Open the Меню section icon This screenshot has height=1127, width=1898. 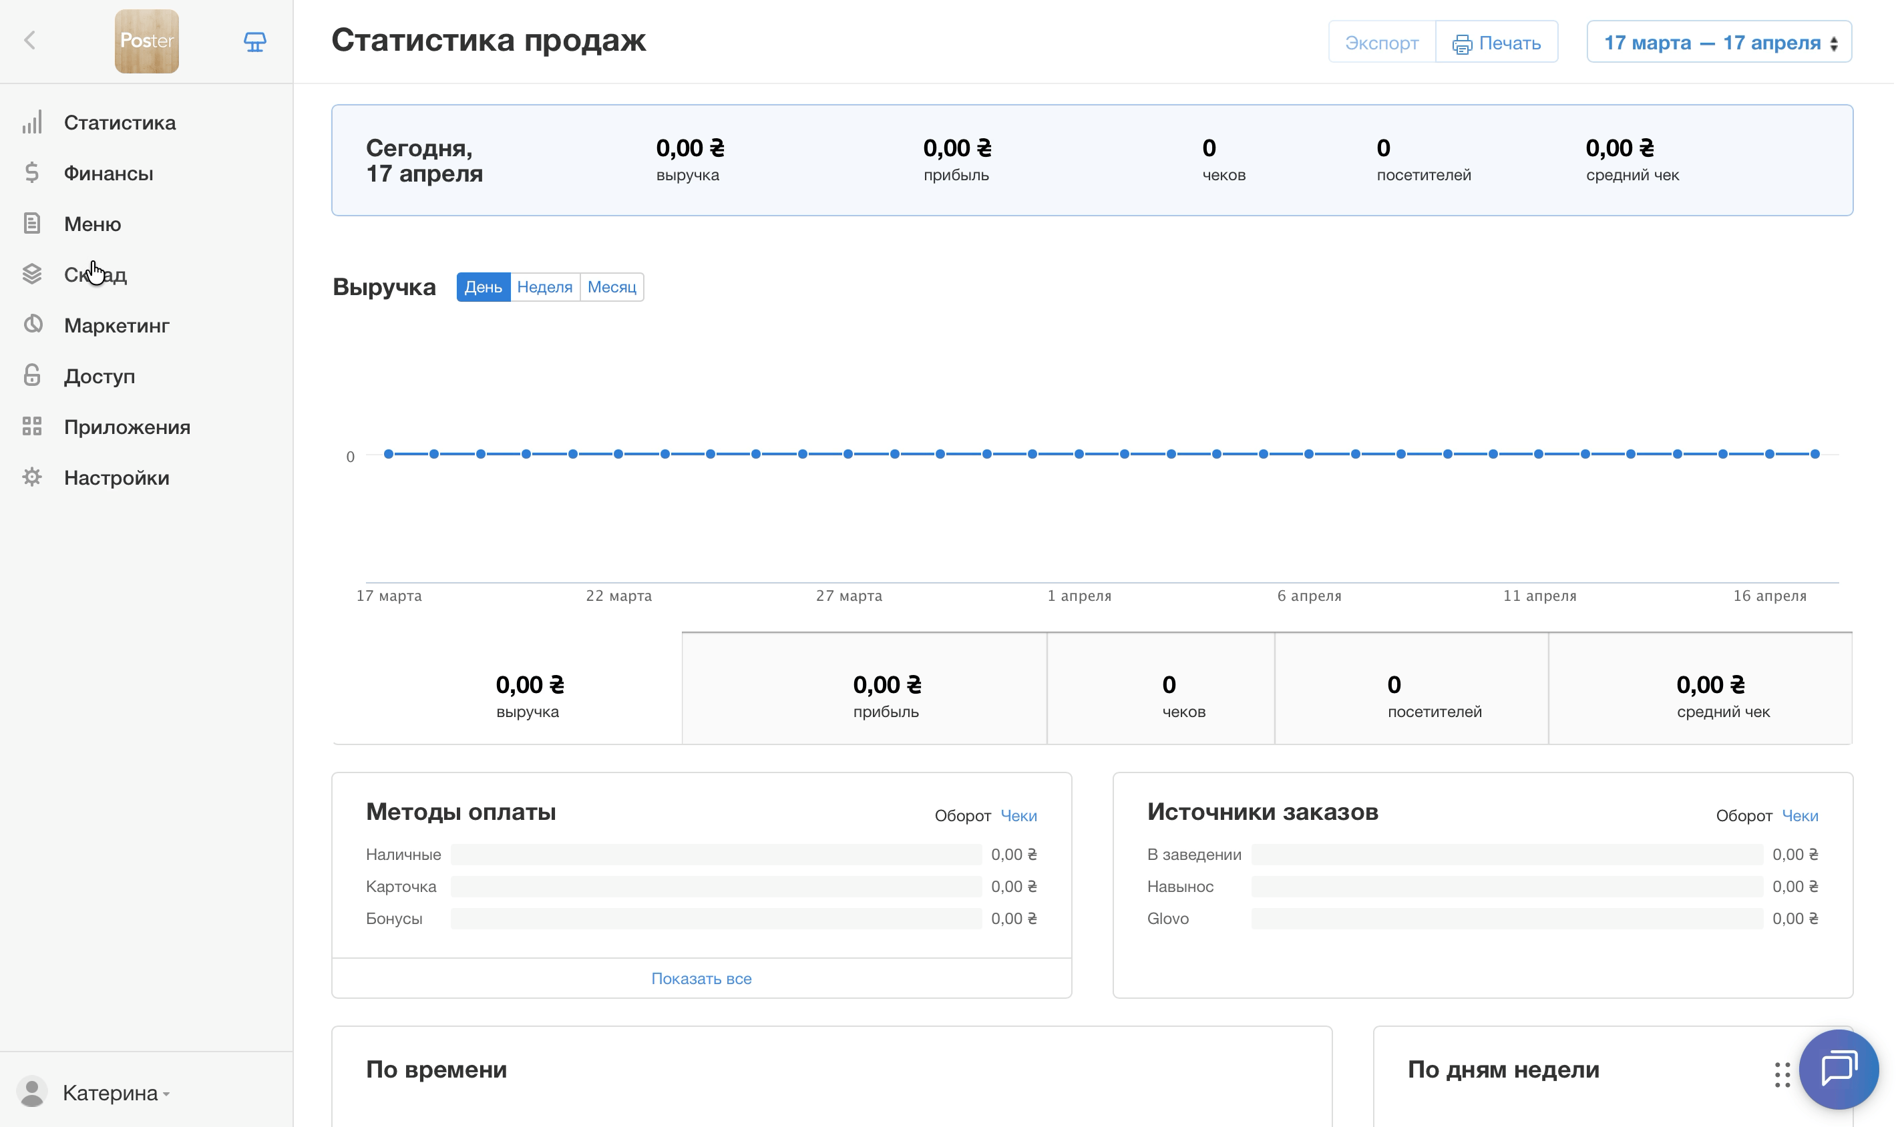coord(32,223)
